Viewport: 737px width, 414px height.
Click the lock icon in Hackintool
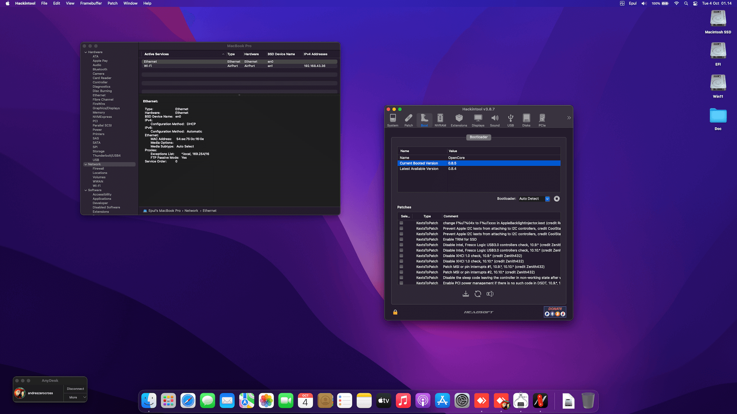395,312
